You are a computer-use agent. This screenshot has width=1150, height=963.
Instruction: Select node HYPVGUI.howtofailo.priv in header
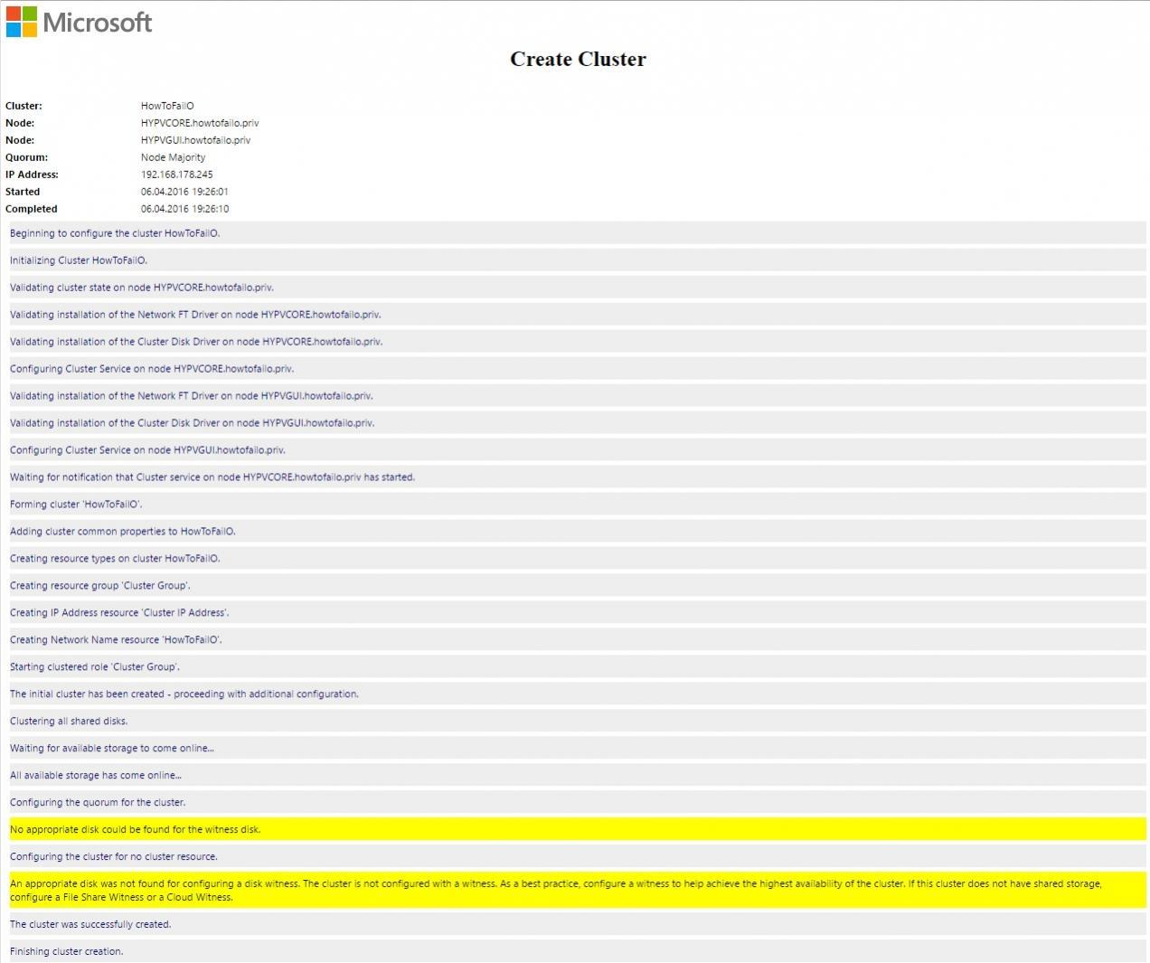195,140
